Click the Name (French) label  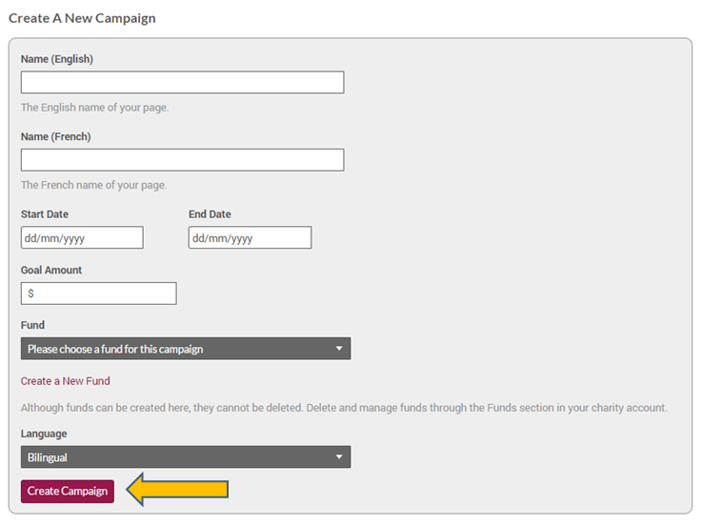[x=56, y=137]
